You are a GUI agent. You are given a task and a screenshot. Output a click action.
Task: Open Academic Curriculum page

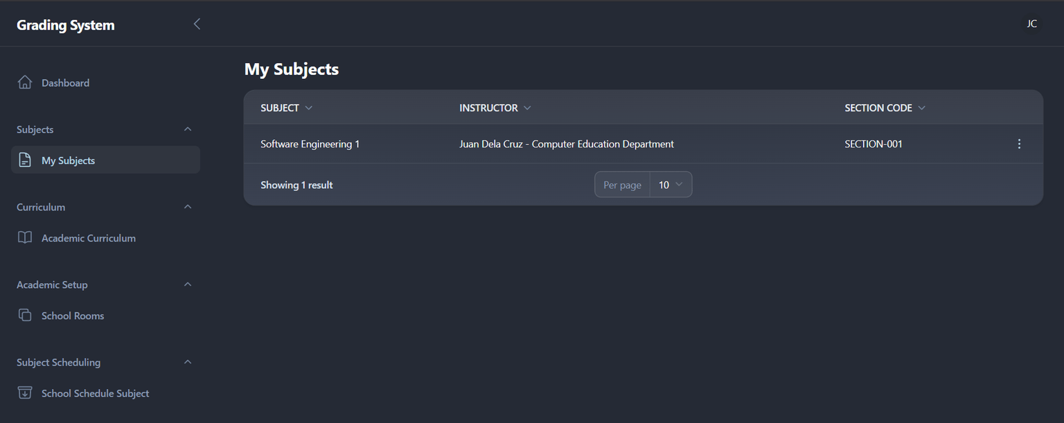click(x=105, y=237)
